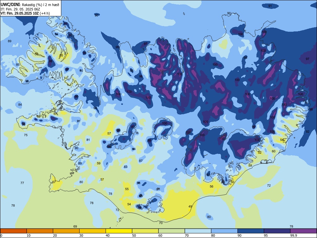Click the '49' humidity value on the map
This screenshot has height=238, width=317.
click(x=190, y=207)
